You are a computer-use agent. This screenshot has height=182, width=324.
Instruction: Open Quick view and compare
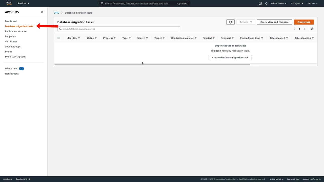274,22
